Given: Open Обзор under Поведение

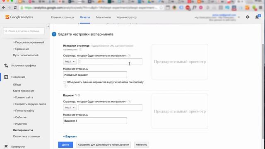Looking at the screenshot, I should 17,84.
